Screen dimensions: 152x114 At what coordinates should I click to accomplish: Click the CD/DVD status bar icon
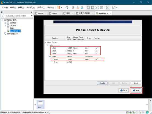pos(131,112)
